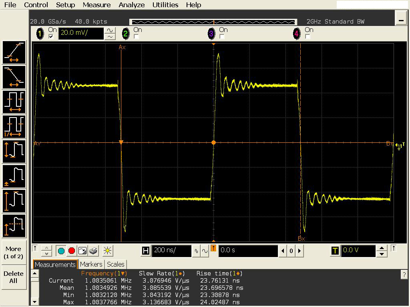Reset horizontal position with the 0 button
The height and width of the screenshot is (307, 410).
[291, 251]
